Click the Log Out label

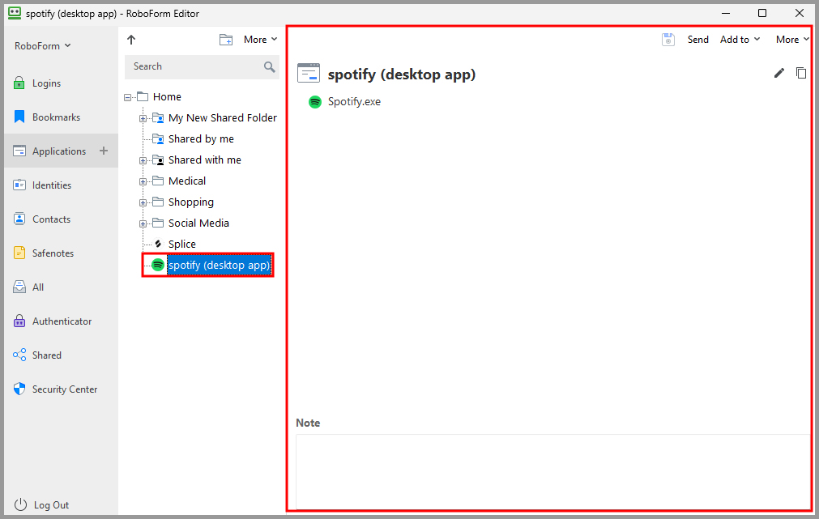click(x=51, y=505)
